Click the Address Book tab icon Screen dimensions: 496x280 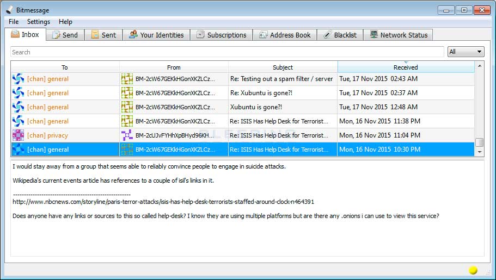coord(263,35)
